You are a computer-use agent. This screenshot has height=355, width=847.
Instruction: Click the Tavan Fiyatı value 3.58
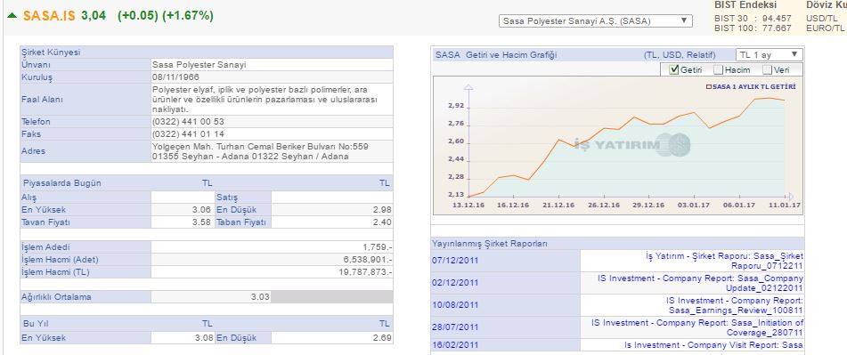pos(201,222)
